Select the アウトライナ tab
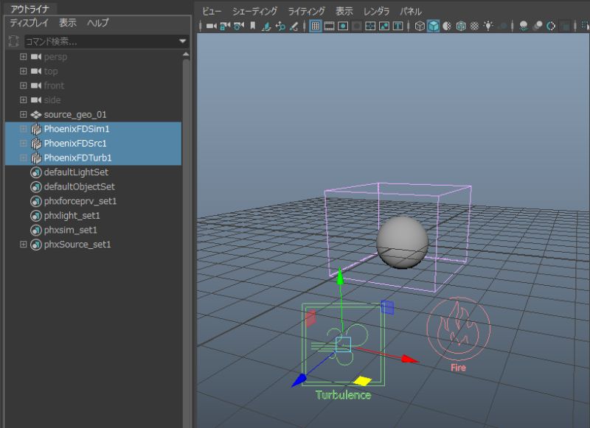 (x=30, y=9)
